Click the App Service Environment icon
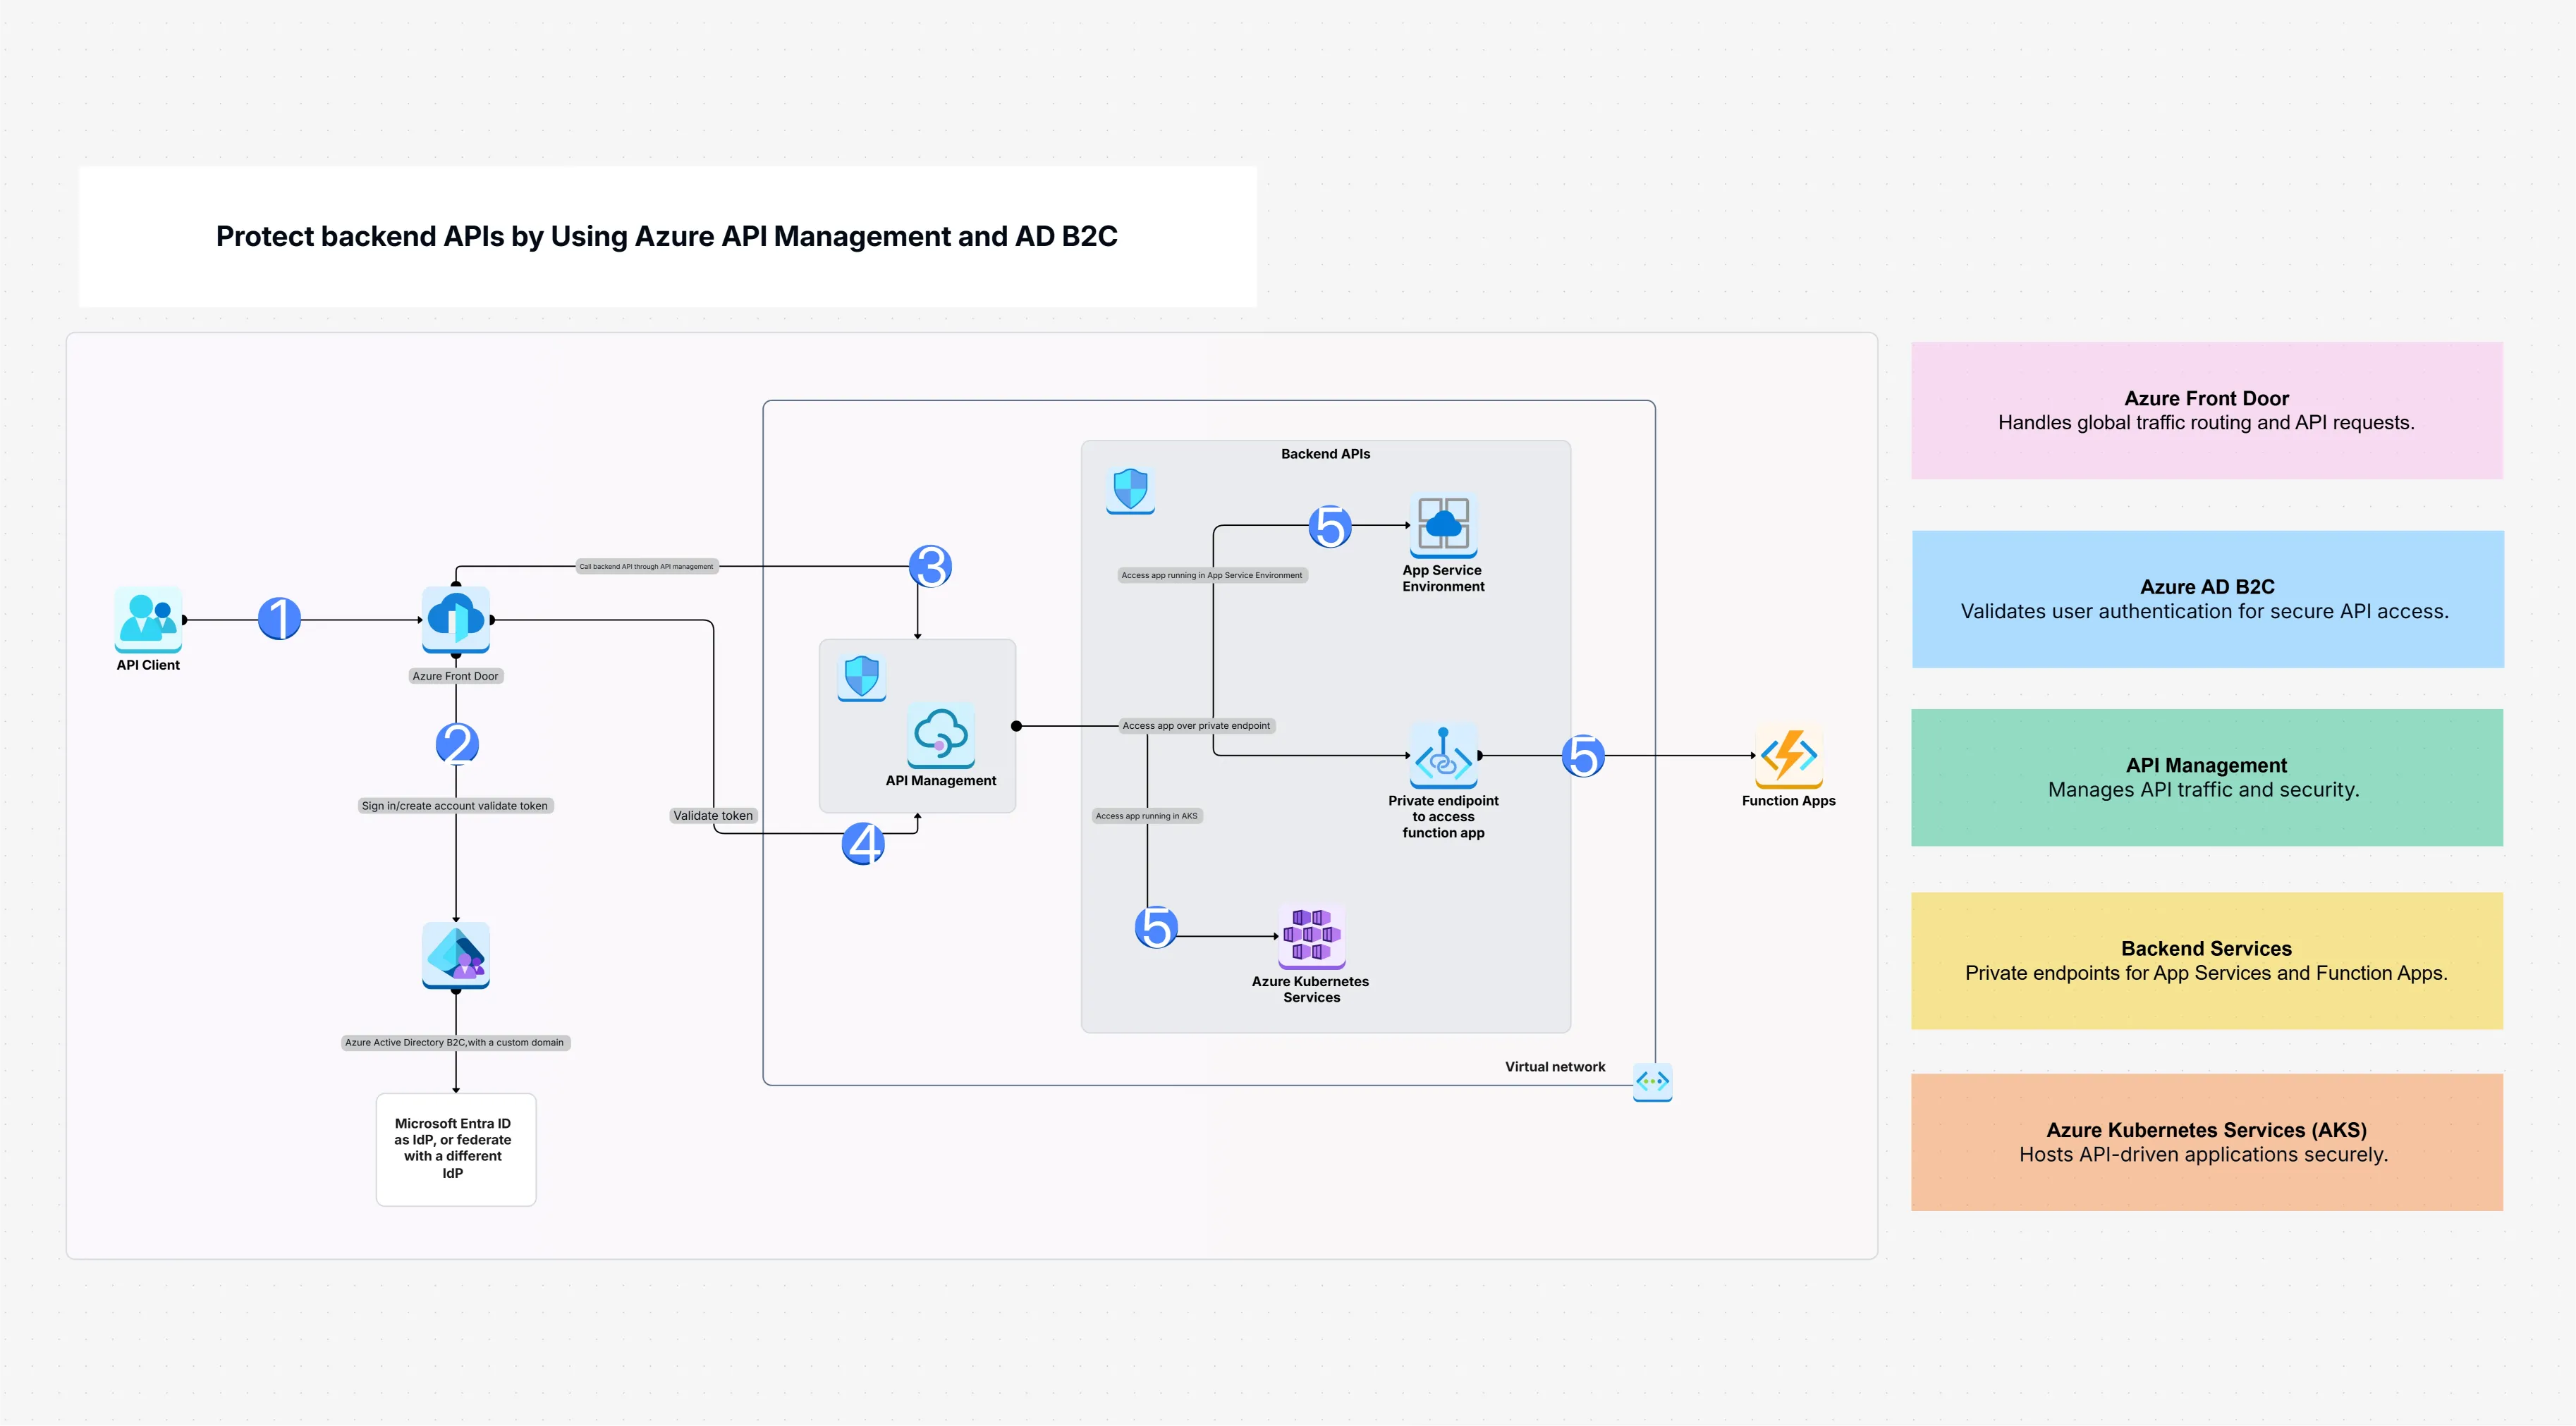 [1443, 526]
